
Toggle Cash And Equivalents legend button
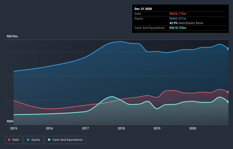coord(65,140)
